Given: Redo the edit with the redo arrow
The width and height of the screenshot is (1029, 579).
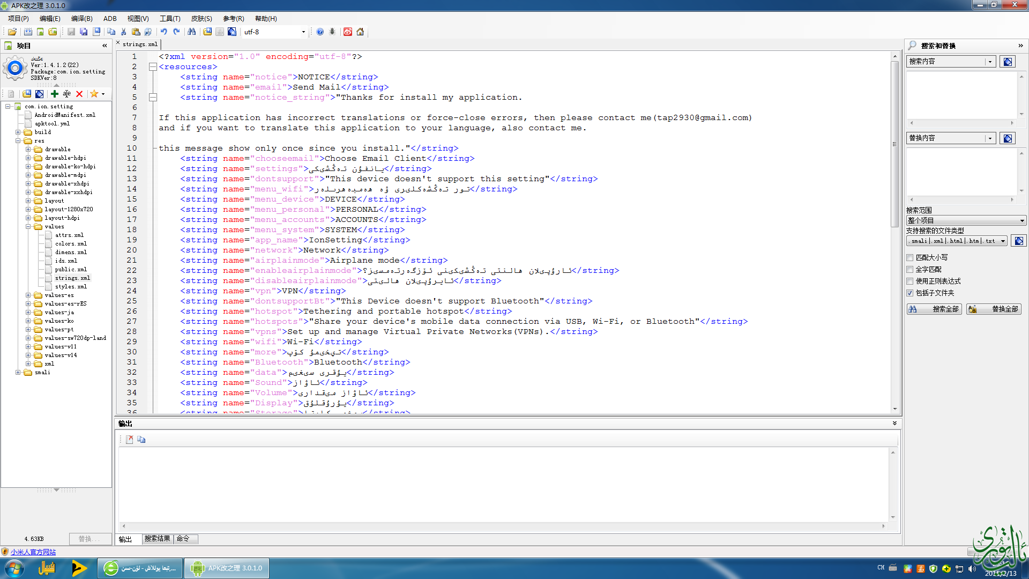Looking at the screenshot, I should (x=176, y=32).
